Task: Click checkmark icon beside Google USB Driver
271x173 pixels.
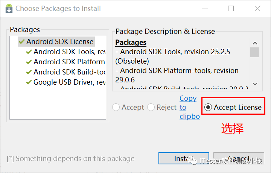Action: [29, 82]
